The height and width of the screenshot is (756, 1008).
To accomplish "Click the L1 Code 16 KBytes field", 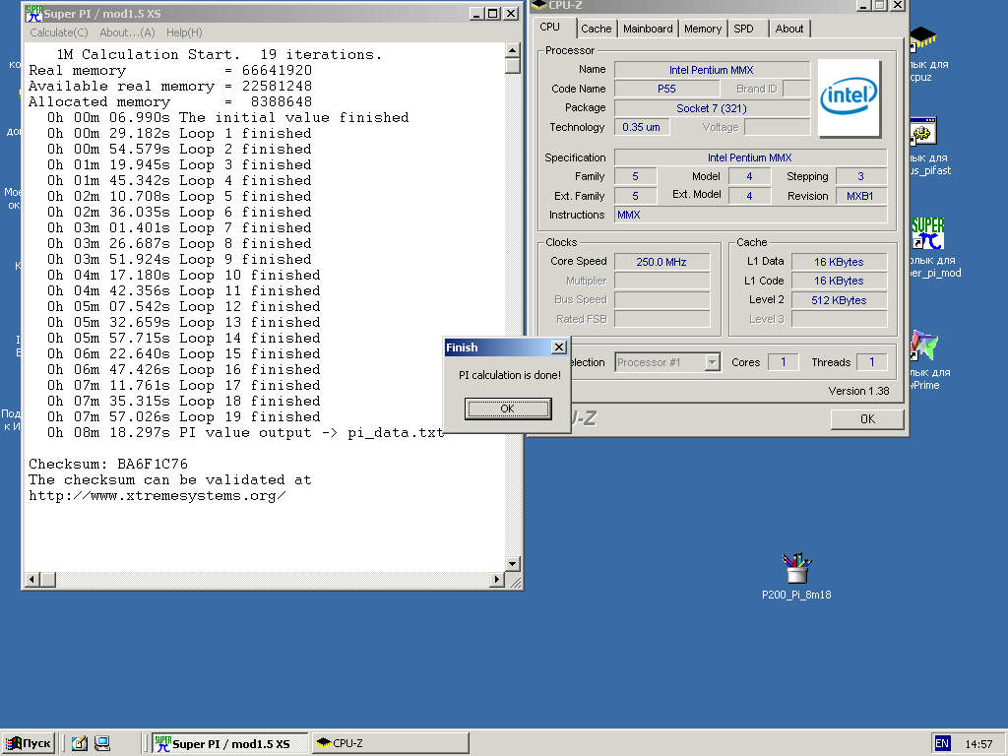I will [839, 281].
